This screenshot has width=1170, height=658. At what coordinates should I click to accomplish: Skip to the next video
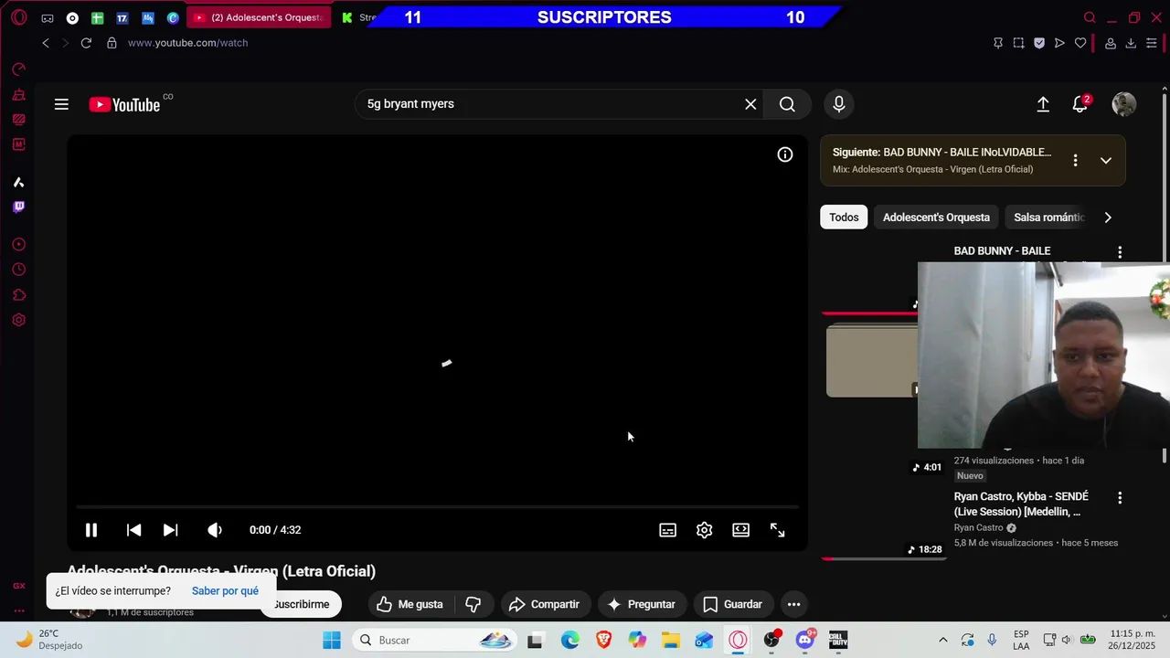[x=170, y=530]
